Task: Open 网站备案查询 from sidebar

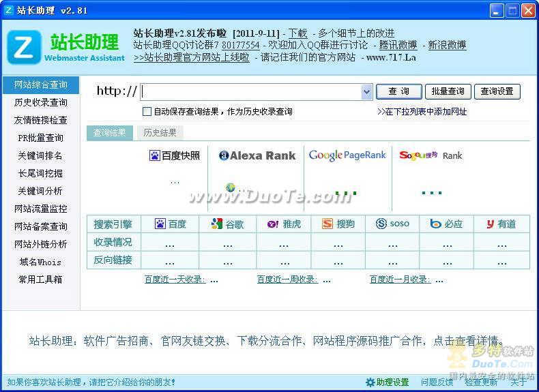Action: (41, 227)
